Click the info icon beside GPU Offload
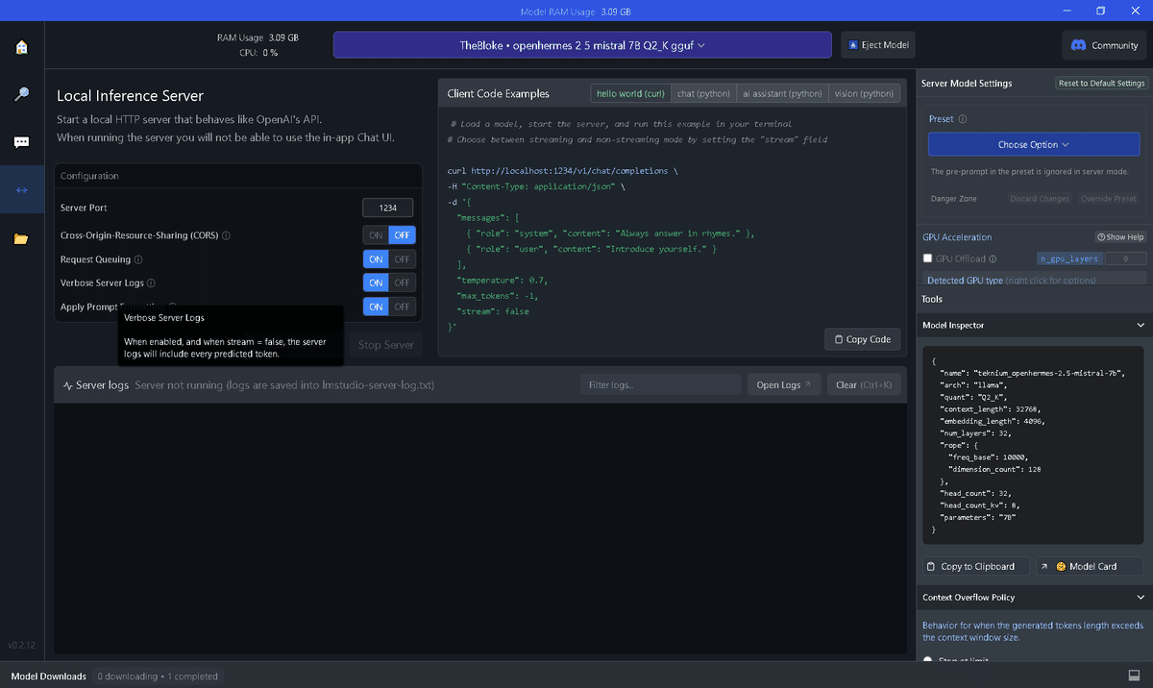This screenshot has width=1153, height=688. point(993,258)
